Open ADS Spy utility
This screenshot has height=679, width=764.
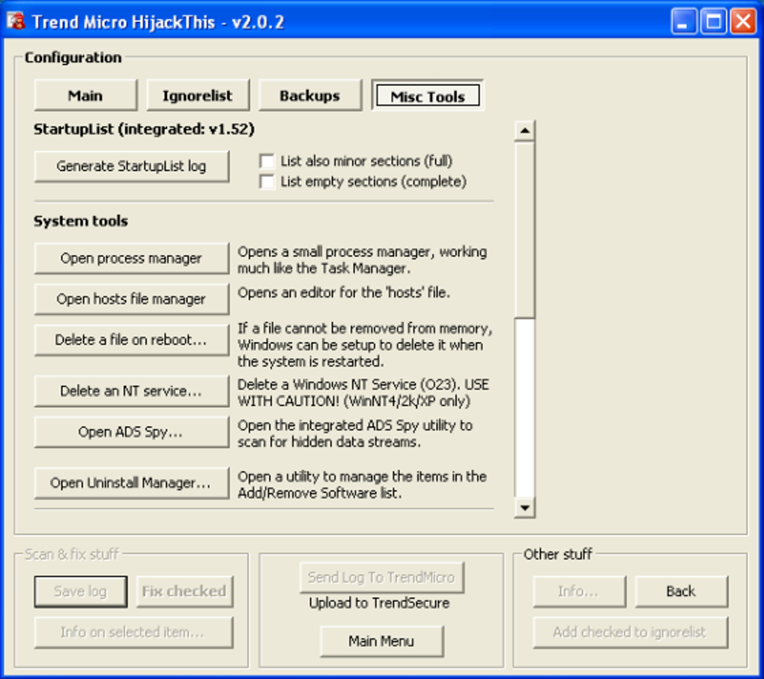click(130, 431)
